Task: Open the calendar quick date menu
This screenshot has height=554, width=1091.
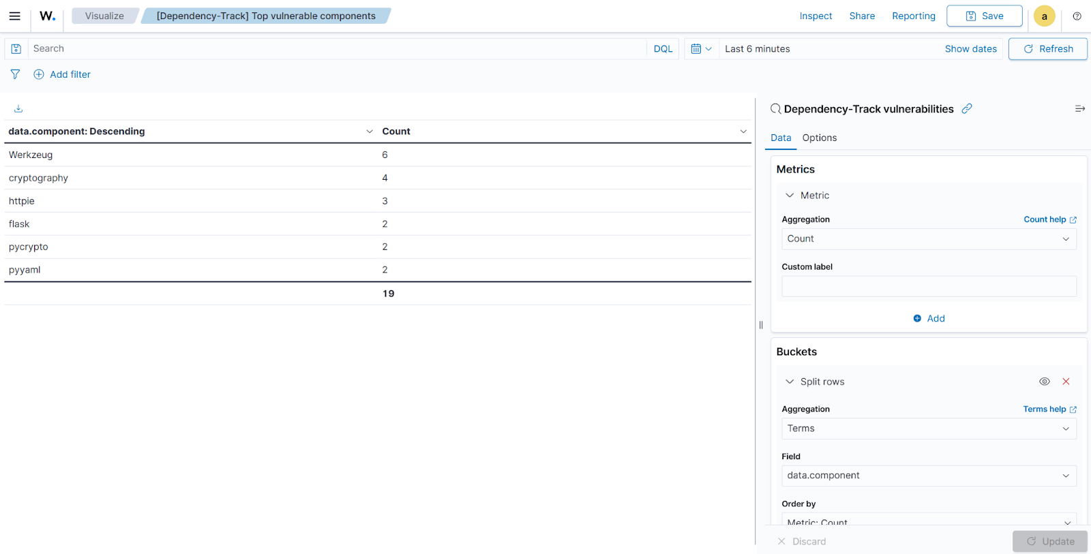Action: pos(701,49)
